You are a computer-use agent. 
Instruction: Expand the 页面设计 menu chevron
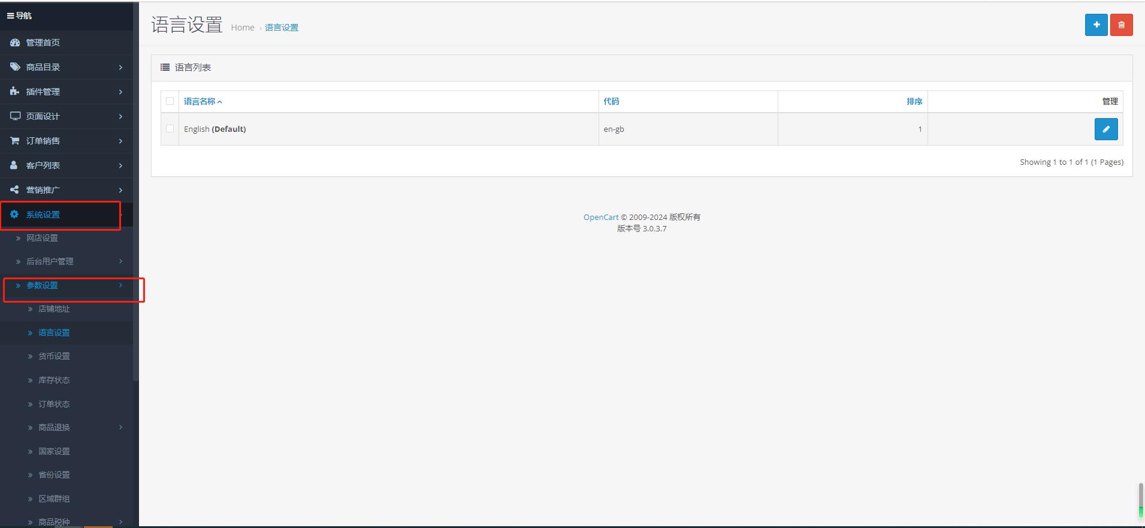tap(120, 116)
